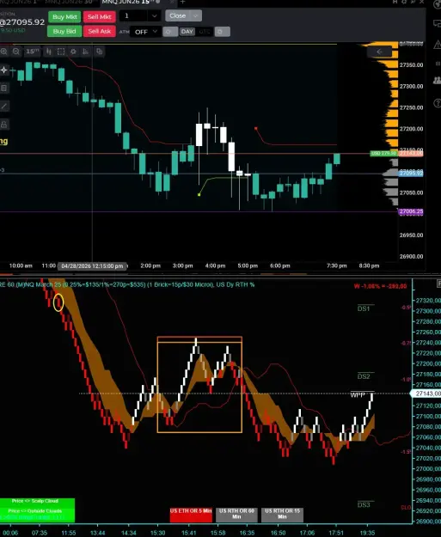Image resolution: width=441 pixels, height=537 pixels.
Task: Expand the order quantity dropdown arrow
Action: coord(154,15)
